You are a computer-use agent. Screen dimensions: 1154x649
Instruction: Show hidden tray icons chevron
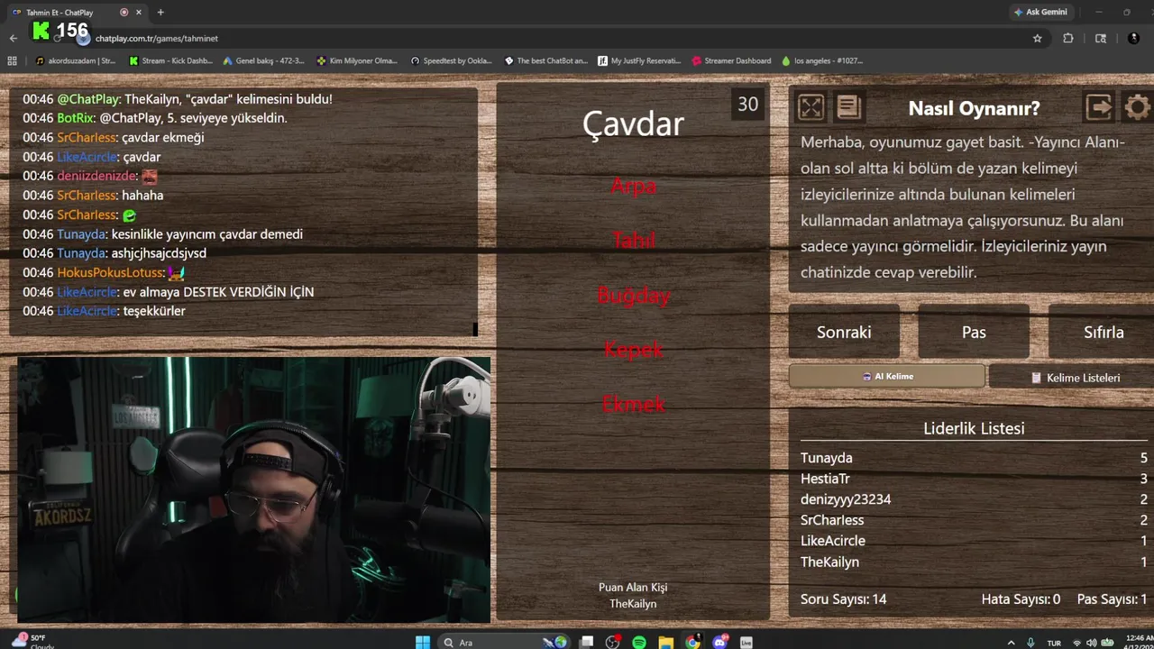click(x=1011, y=643)
